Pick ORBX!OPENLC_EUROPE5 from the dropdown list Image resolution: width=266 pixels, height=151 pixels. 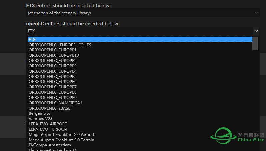coord(53,76)
